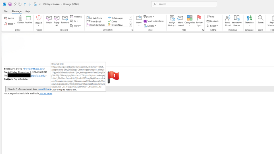
Task: Open Quick Steps dialog launcher
Action: 133,30
